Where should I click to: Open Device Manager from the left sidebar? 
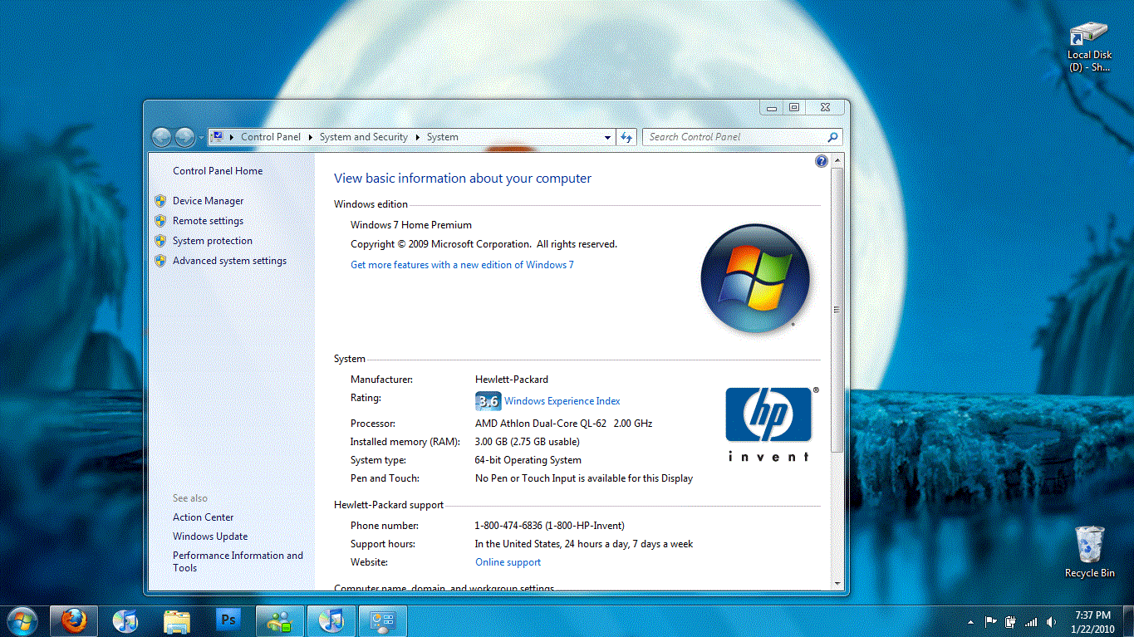tap(208, 201)
